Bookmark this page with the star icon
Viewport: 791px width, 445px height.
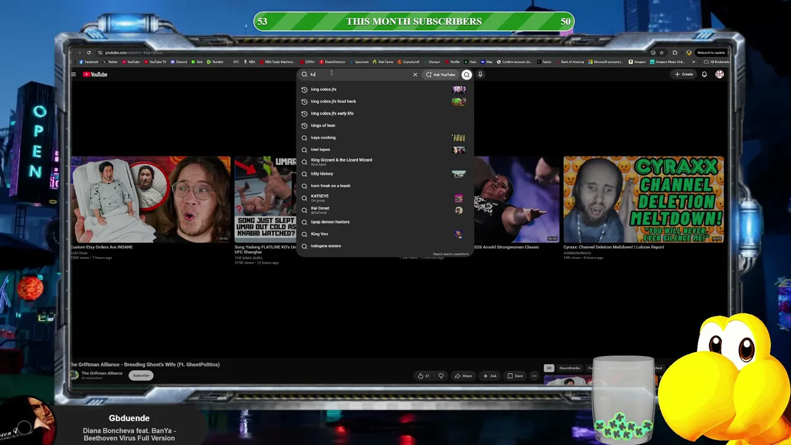coord(662,53)
